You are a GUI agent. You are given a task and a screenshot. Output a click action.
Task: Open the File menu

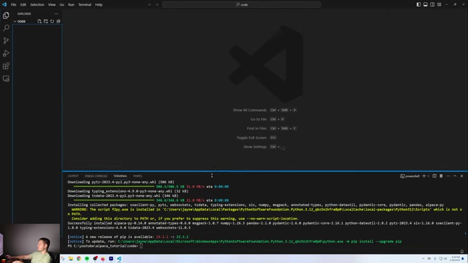point(14,4)
